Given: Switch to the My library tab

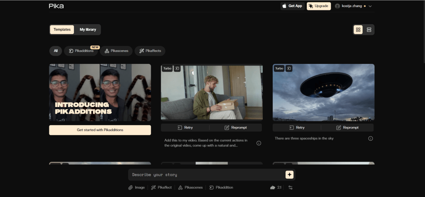Looking at the screenshot, I should click(x=88, y=29).
